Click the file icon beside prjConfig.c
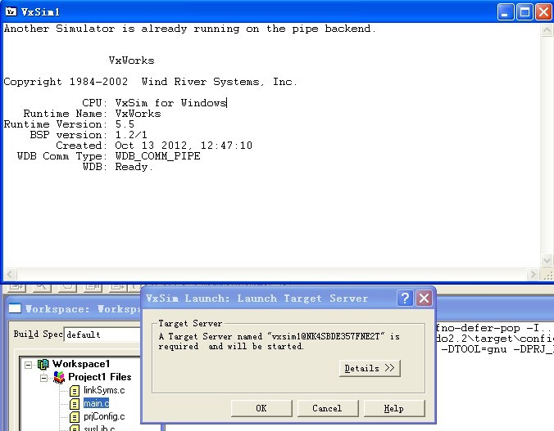 pyautogui.click(x=75, y=417)
